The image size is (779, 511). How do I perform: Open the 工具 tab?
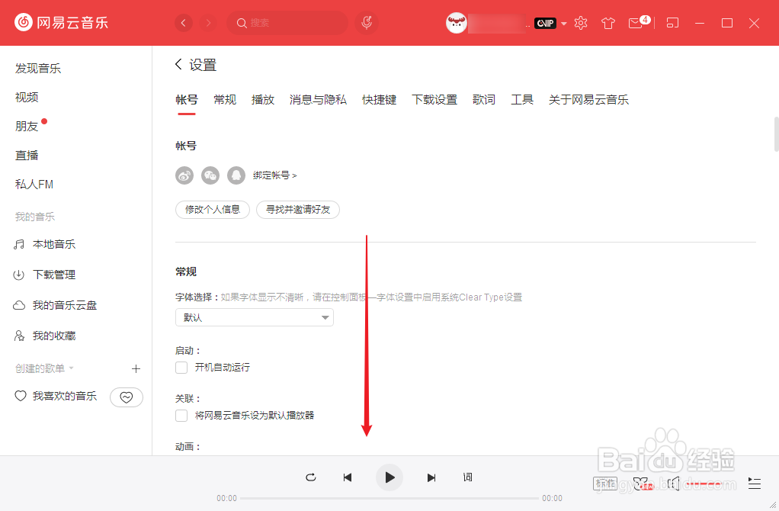[522, 100]
